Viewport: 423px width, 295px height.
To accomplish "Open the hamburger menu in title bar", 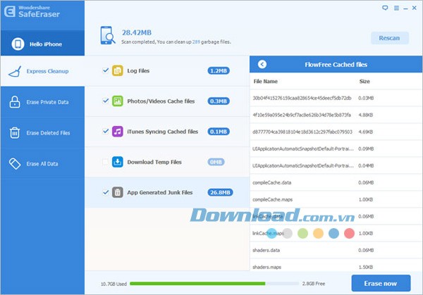I will 396,8.
